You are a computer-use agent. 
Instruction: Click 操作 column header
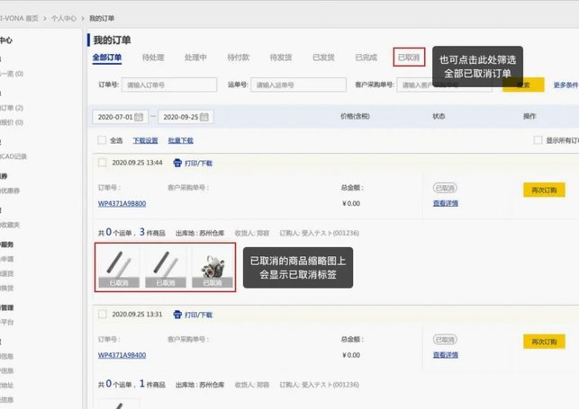(529, 117)
